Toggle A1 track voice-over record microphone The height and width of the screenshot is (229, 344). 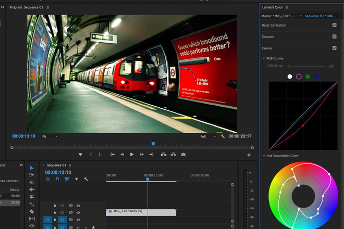point(93,227)
